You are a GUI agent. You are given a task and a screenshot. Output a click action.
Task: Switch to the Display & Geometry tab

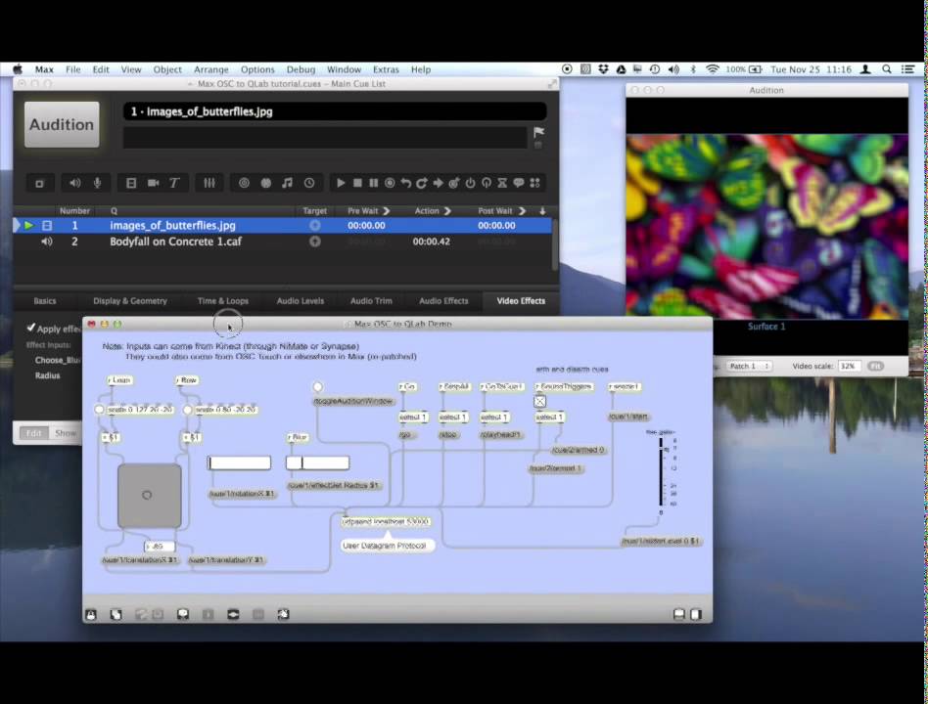[130, 301]
